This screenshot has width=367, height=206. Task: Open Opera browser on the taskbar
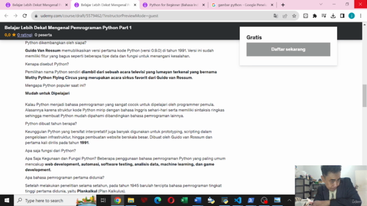(171, 200)
